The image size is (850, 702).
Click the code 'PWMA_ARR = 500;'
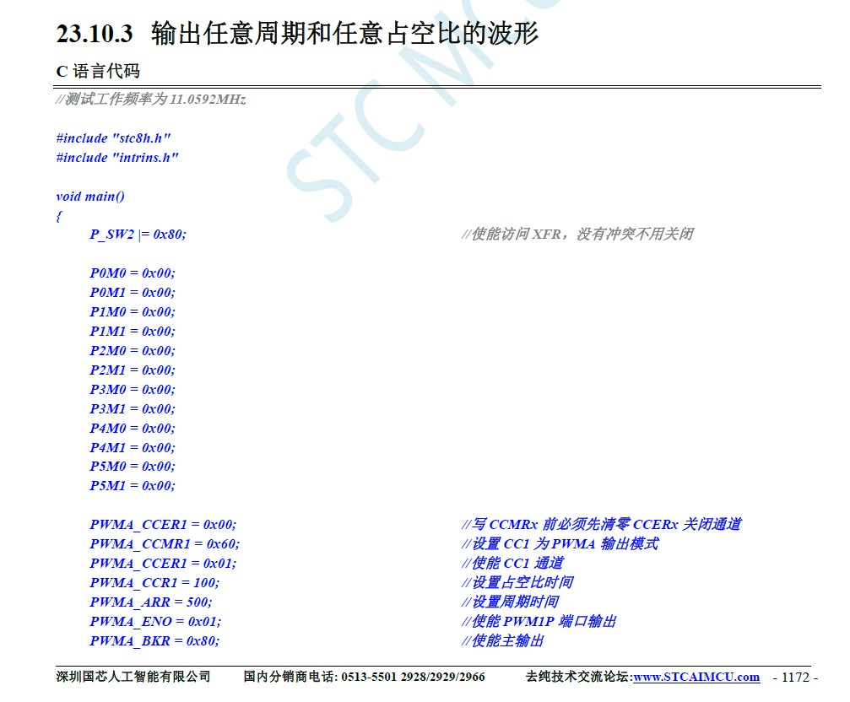(x=151, y=602)
